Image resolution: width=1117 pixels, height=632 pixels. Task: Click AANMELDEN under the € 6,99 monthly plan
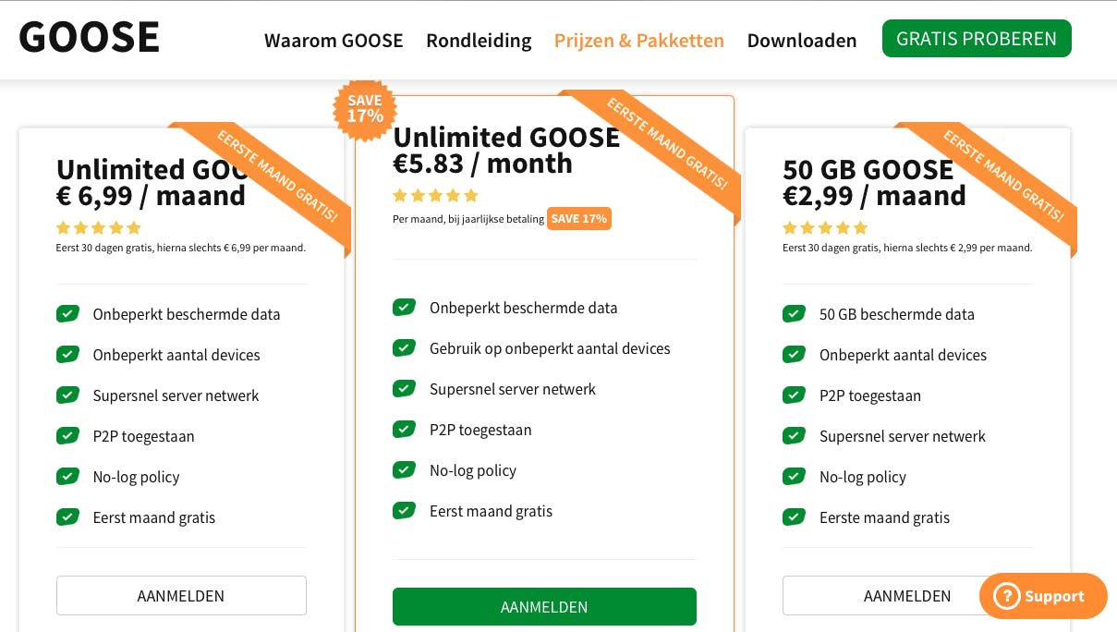pyautogui.click(x=181, y=596)
